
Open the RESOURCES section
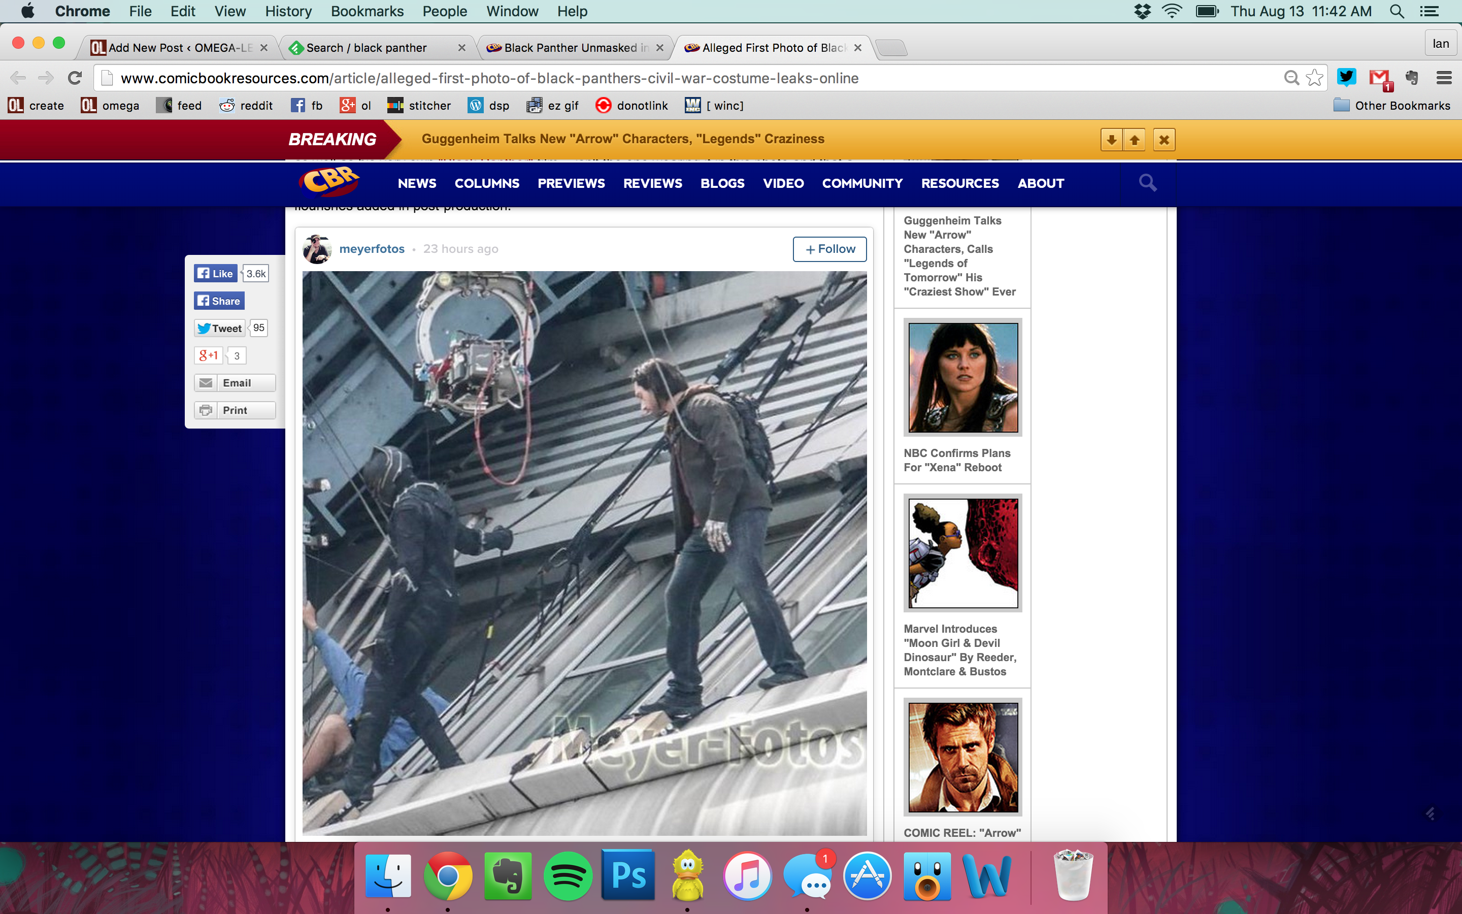(960, 183)
